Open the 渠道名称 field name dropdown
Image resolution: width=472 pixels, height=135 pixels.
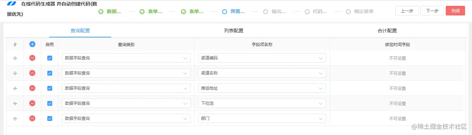pos(262,73)
